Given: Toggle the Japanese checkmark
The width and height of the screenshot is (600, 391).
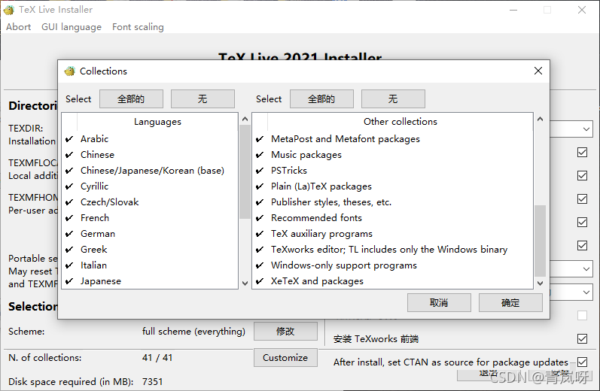Looking at the screenshot, I should (69, 281).
